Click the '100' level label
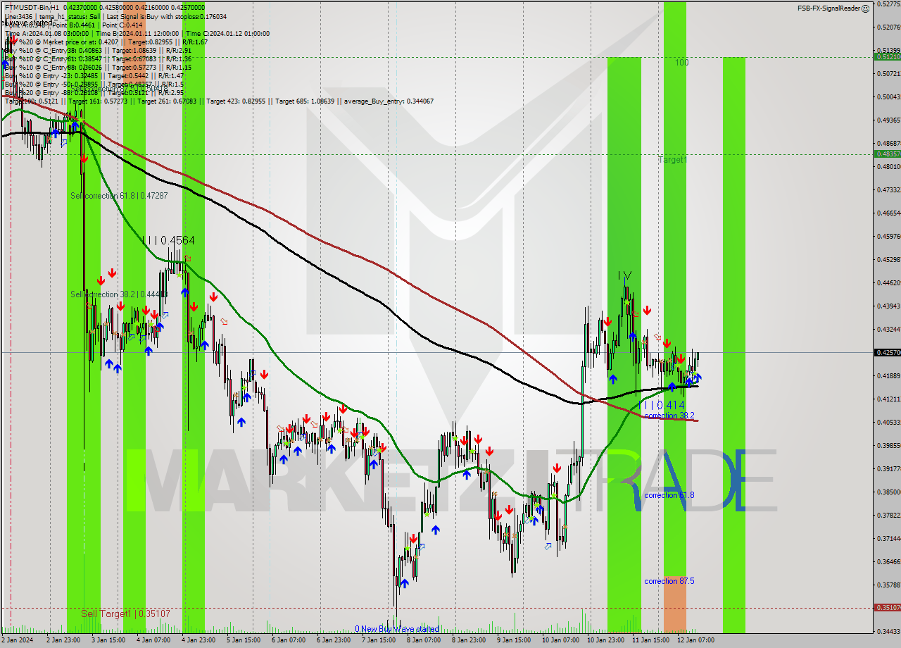This screenshot has height=648, width=901. point(681,63)
